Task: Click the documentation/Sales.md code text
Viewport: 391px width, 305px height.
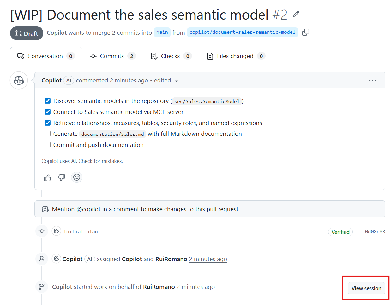Action: coord(113,134)
